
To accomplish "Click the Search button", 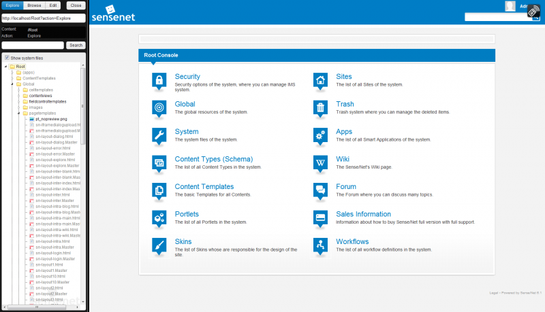I will click(x=76, y=46).
